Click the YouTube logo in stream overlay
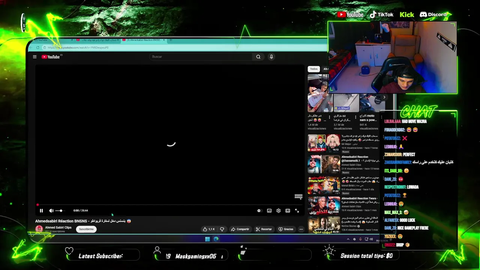Viewport: 480px width, 270px height. tap(350, 15)
